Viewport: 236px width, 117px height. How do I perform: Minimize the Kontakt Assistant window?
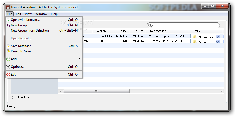[x=205, y=6]
